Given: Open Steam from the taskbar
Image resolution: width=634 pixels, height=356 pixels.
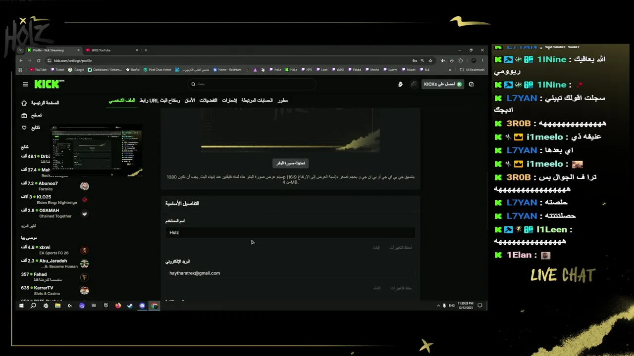Looking at the screenshot, I should tap(130, 306).
